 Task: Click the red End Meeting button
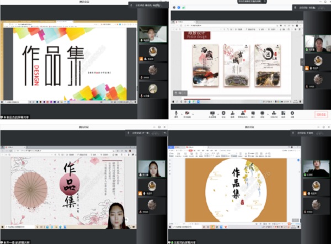point(321,114)
